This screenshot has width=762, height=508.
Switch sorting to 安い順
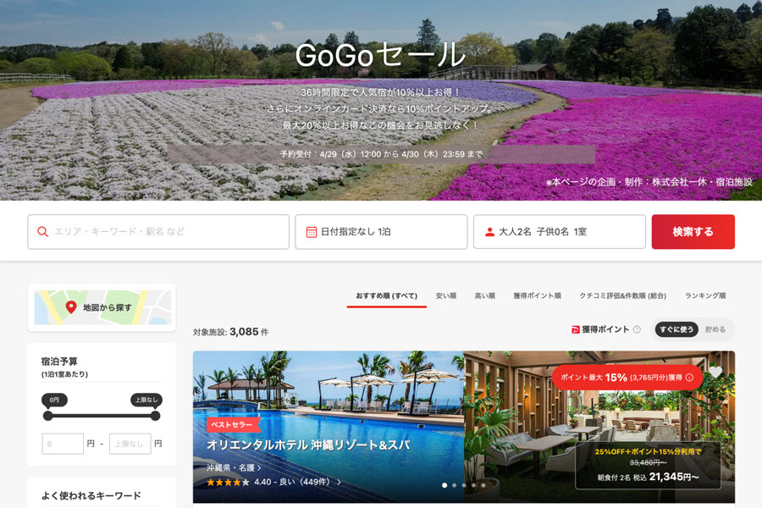[446, 296]
